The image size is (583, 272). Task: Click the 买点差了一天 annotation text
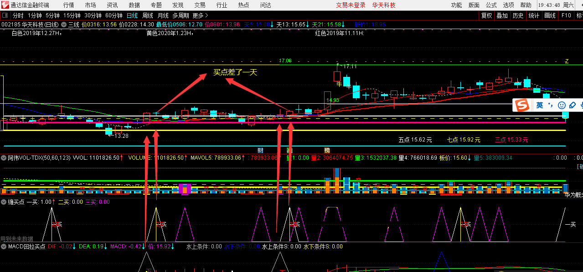(x=235, y=72)
